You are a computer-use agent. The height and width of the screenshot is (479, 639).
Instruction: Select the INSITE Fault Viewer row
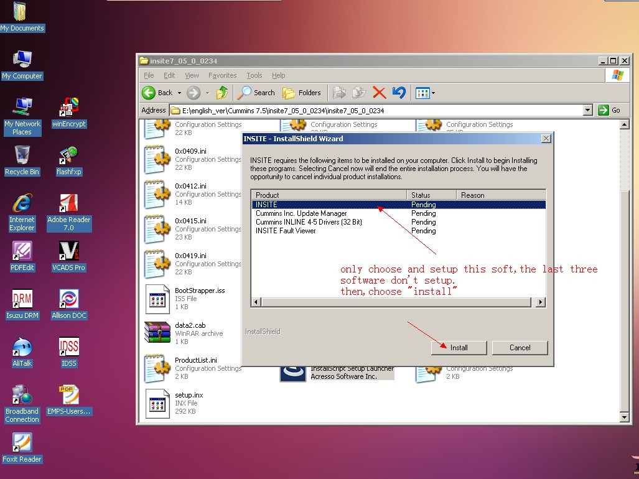286,231
